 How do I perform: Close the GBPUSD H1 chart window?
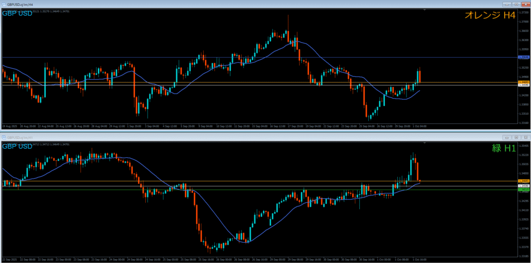click(x=525, y=137)
